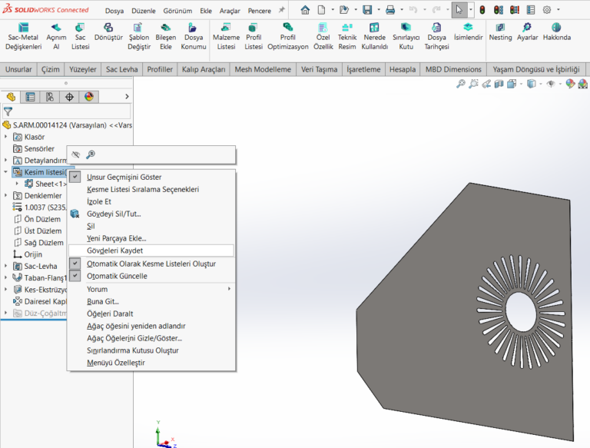Expand the Yorum submenu arrow
Viewport: 590px width, 448px height.
(x=229, y=289)
